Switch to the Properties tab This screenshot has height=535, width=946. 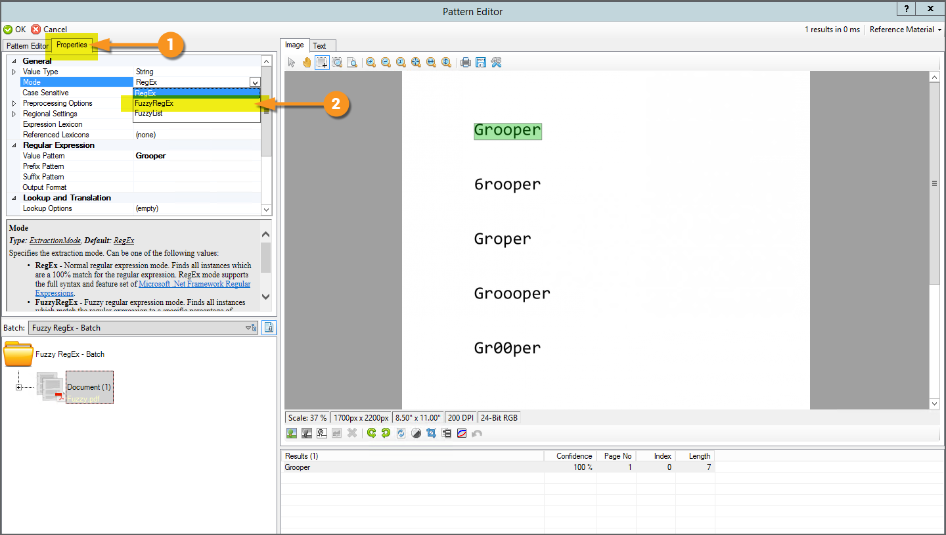(72, 45)
